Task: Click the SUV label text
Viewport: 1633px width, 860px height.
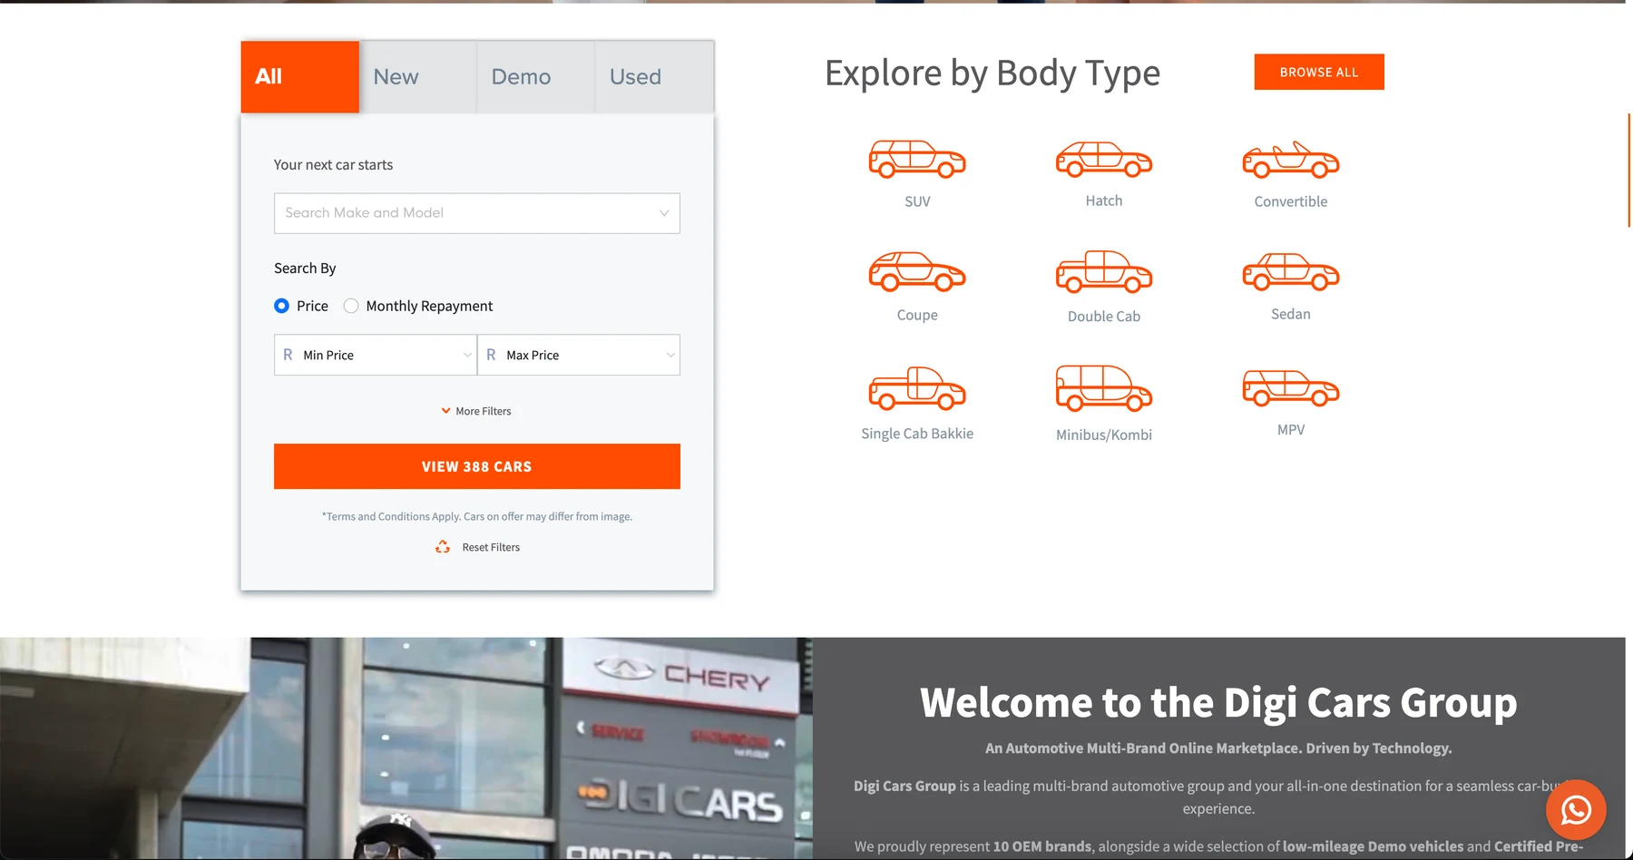Action: [917, 201]
